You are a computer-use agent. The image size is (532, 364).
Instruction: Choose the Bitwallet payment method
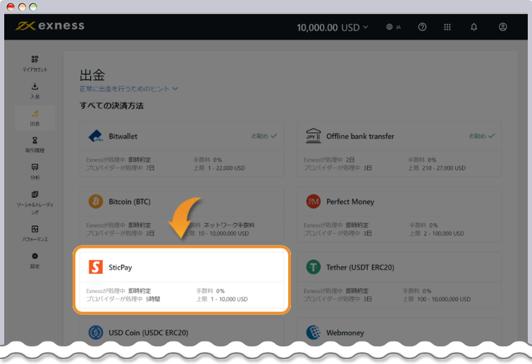point(182,149)
